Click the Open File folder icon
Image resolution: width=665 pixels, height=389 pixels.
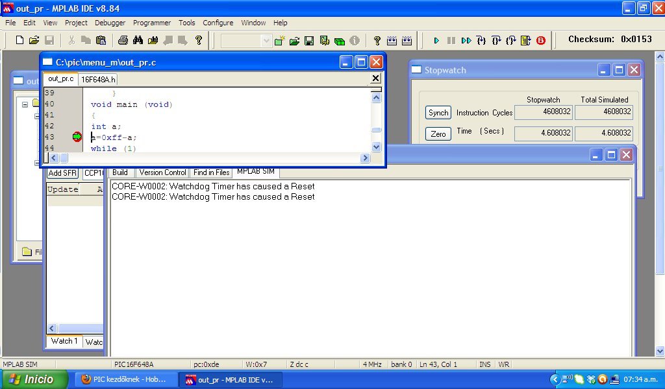[34, 40]
